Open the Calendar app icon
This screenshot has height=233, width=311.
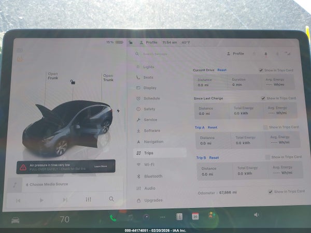coord(195,216)
